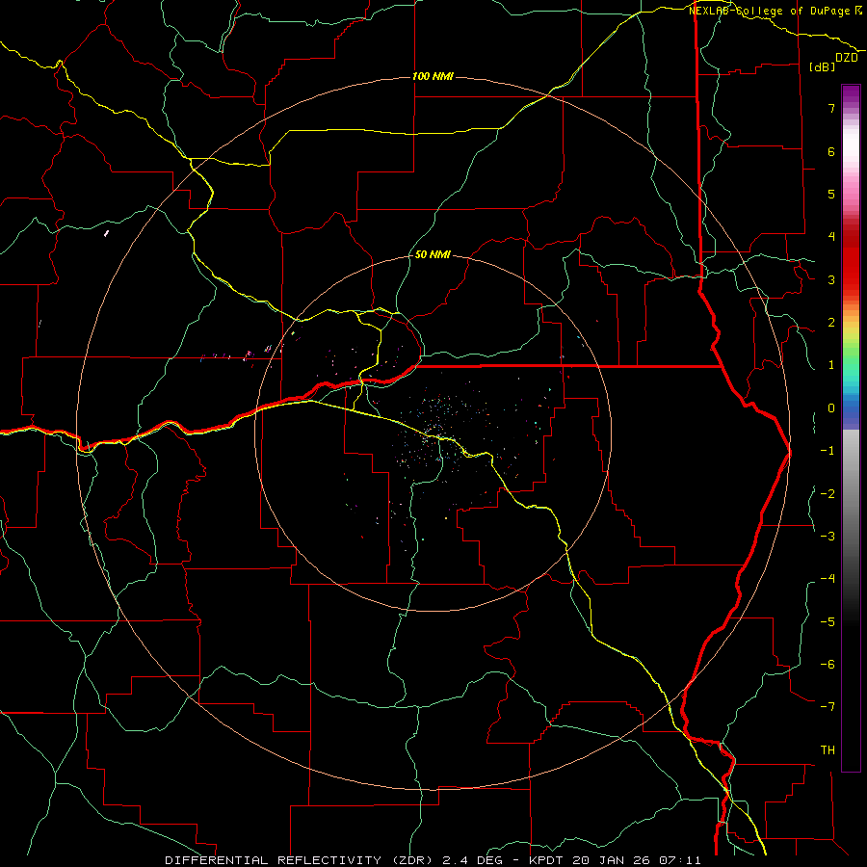Screen dimensions: 867x867
Task: Click the "1" color scale label
Action: tap(831, 365)
